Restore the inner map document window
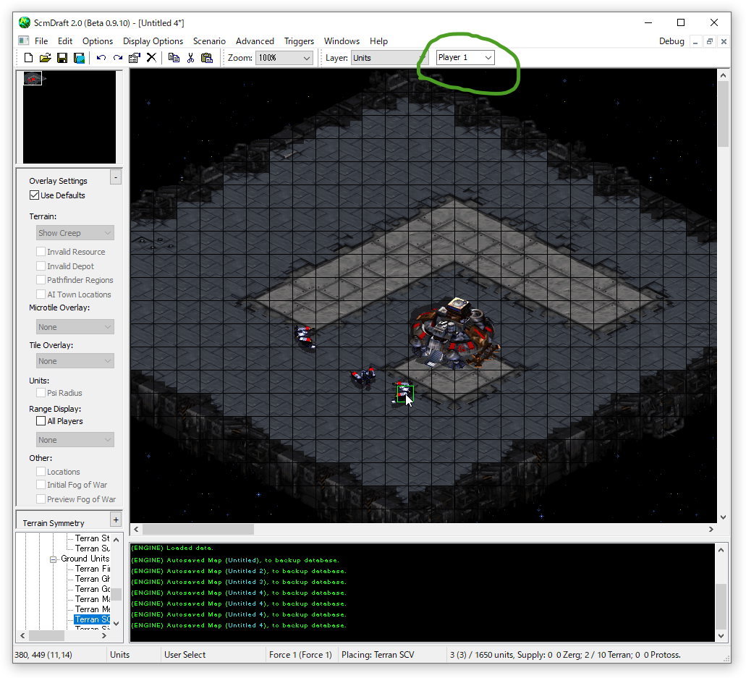 tap(709, 42)
